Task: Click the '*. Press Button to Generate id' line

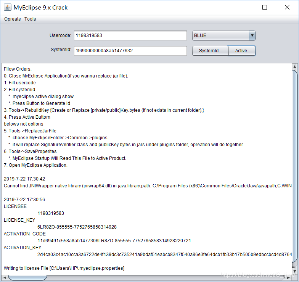Action: (39, 103)
